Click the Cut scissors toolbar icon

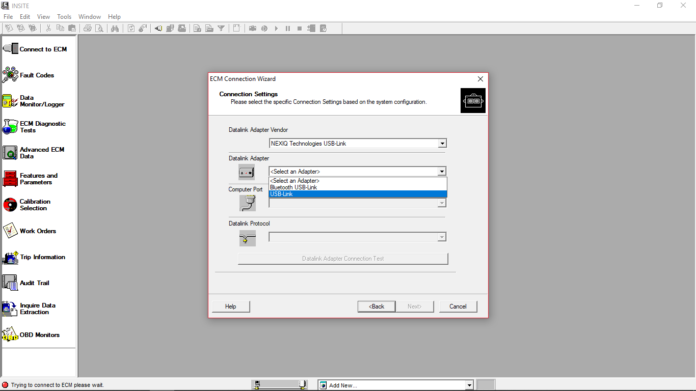click(x=48, y=29)
